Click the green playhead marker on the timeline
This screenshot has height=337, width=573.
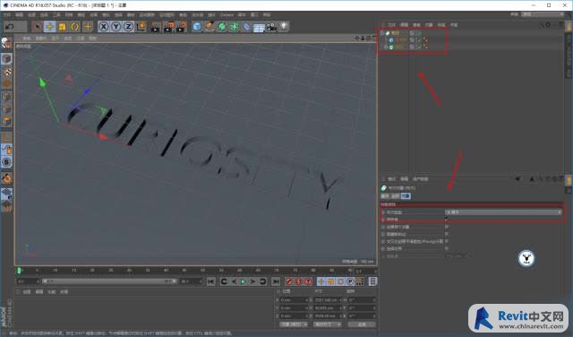pos(19,271)
